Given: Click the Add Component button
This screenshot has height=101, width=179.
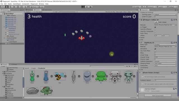Looking at the screenshot, I should pos(158,96).
